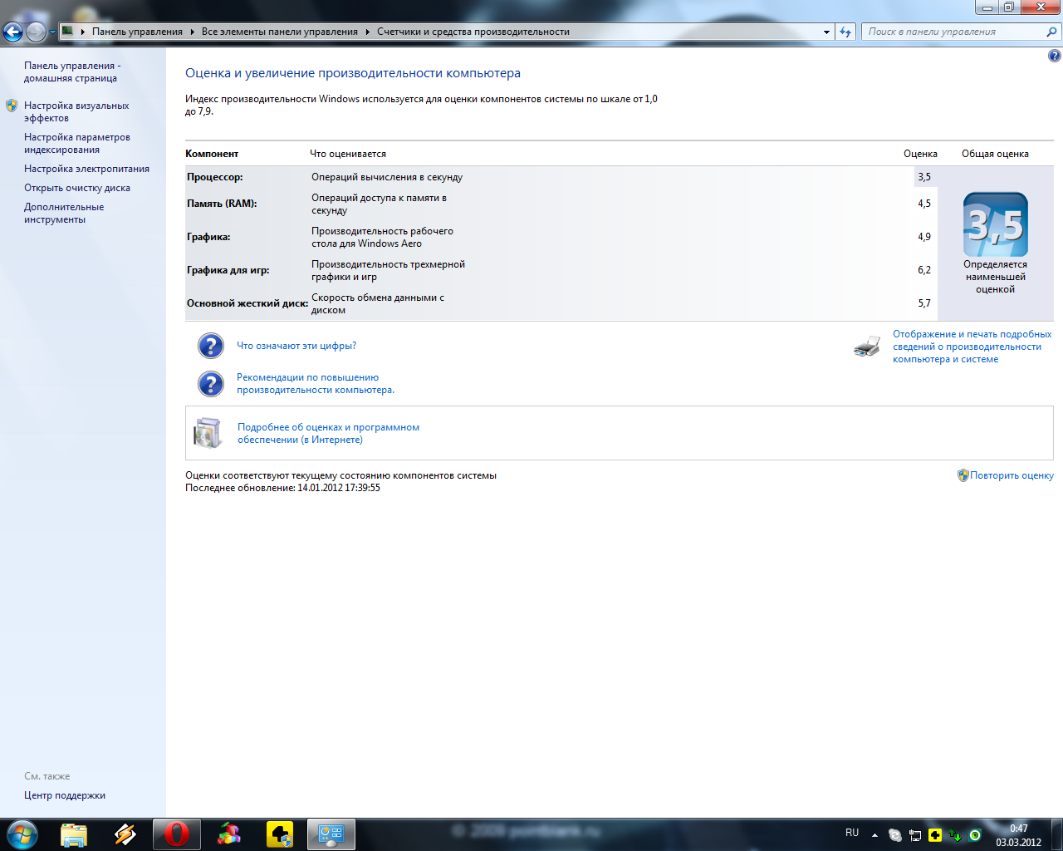Screen dimensions: 1063x851
Task: Go back with the blue Back arrow
Action: coord(13,32)
